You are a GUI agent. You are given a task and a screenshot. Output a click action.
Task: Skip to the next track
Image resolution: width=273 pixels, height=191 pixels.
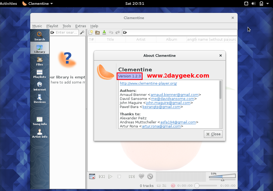pos(132,177)
